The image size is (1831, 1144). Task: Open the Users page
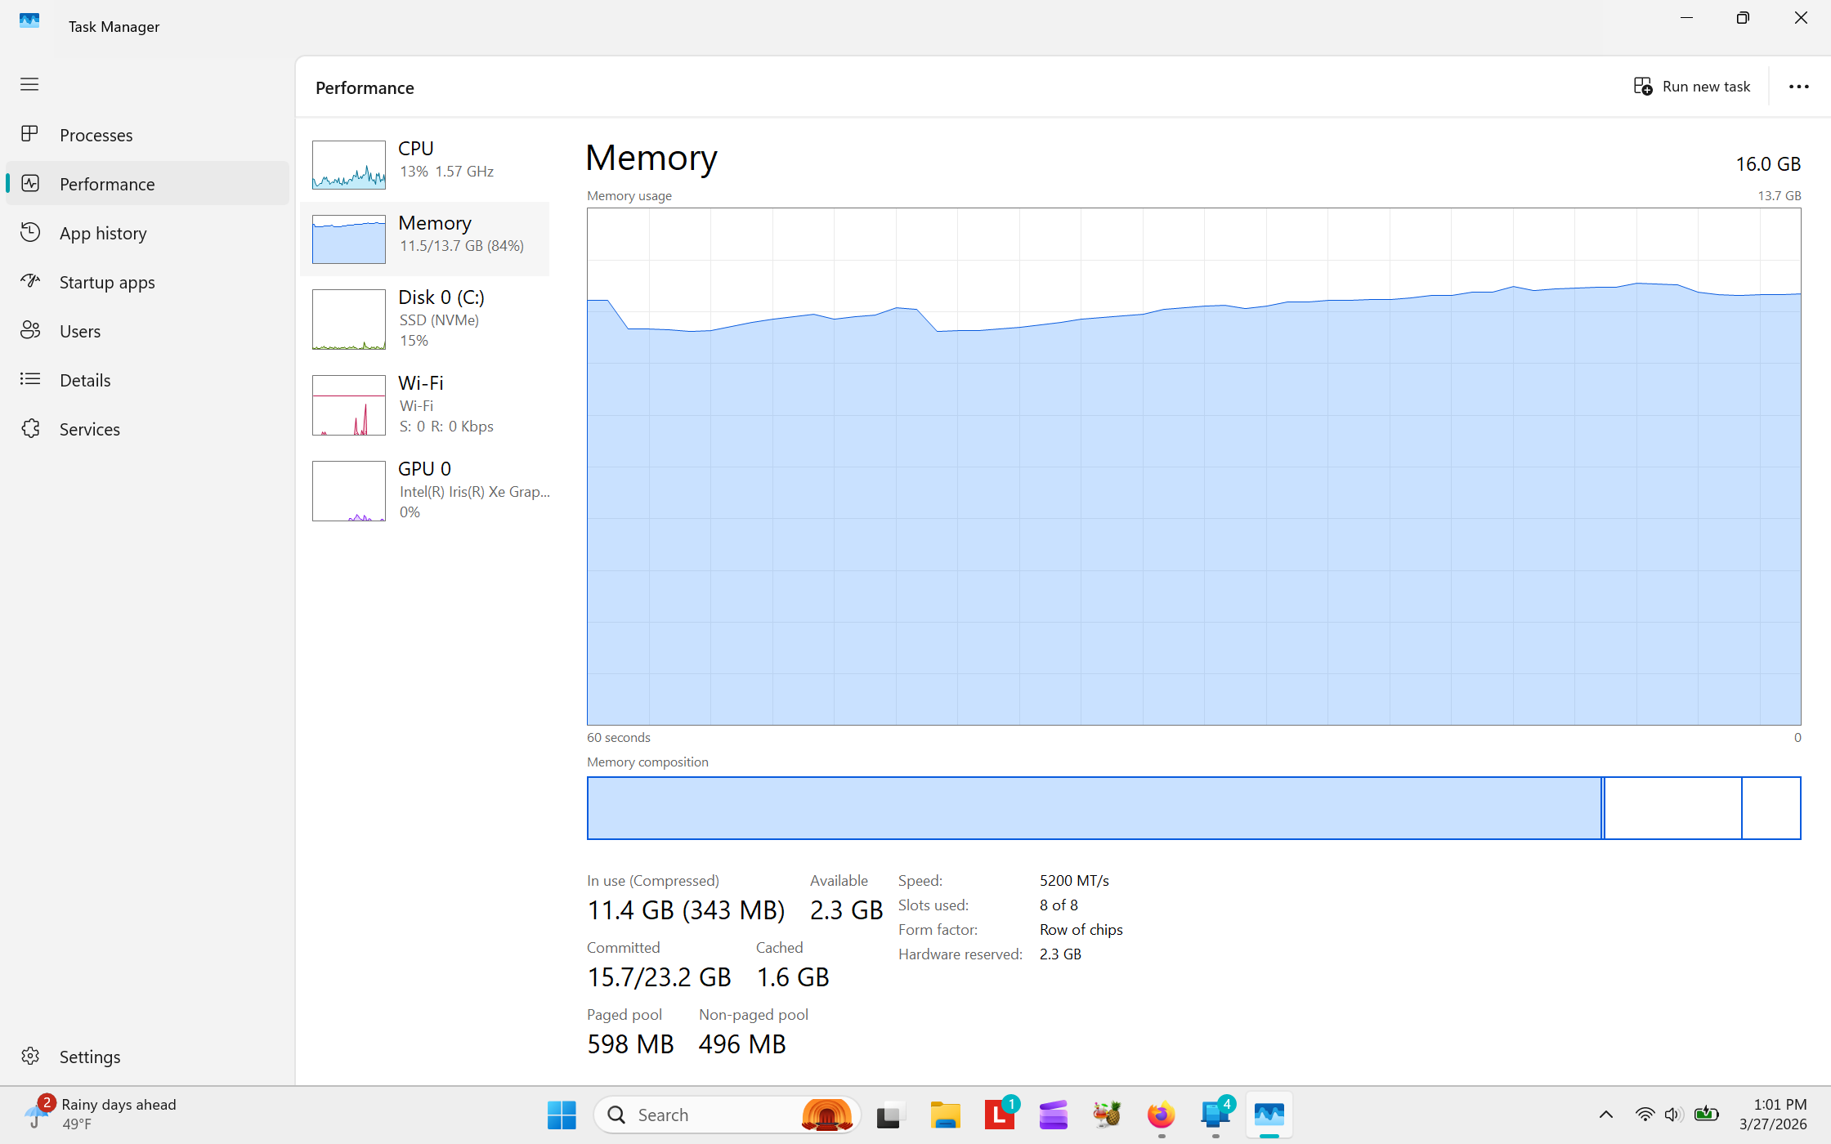pos(79,331)
